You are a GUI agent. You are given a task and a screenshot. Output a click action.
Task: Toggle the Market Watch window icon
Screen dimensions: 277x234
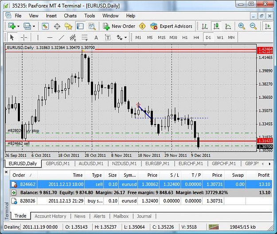45,26
